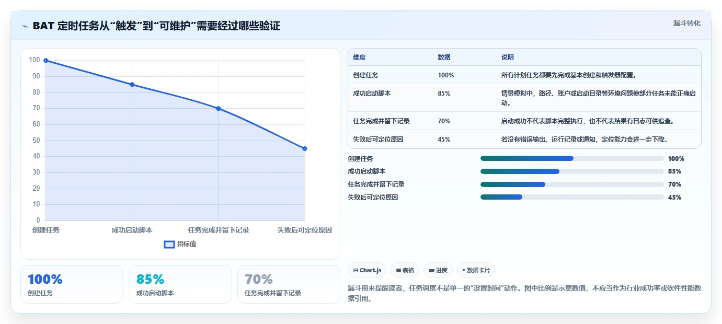This screenshot has width=722, height=324.
Task: Click the 85% figure after the 成功启动脚本 progress bar
Action: (x=674, y=171)
